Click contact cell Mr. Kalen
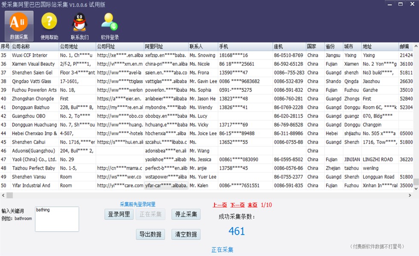Image resolution: width=419 pixels, height=256 pixels. pyautogui.click(x=204, y=186)
